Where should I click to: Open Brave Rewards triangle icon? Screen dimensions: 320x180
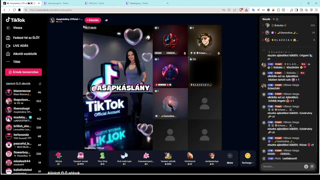(246, 10)
